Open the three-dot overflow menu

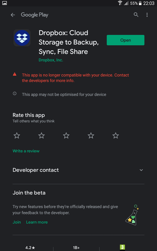coord(147,15)
